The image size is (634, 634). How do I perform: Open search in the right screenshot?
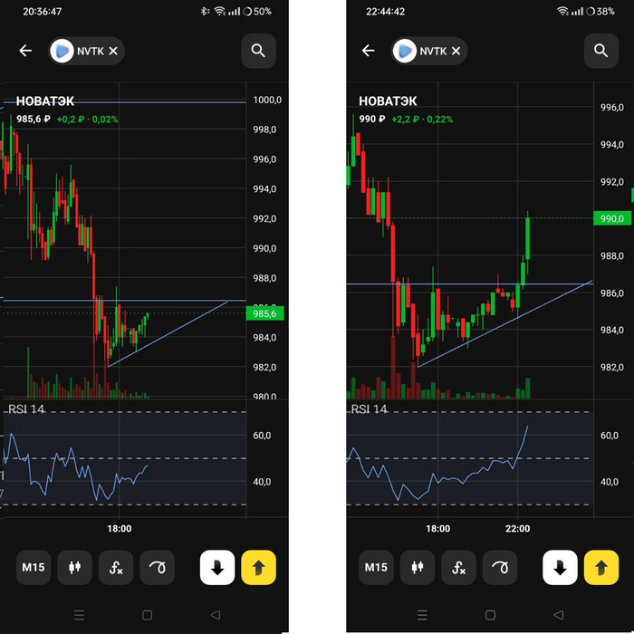coord(600,51)
